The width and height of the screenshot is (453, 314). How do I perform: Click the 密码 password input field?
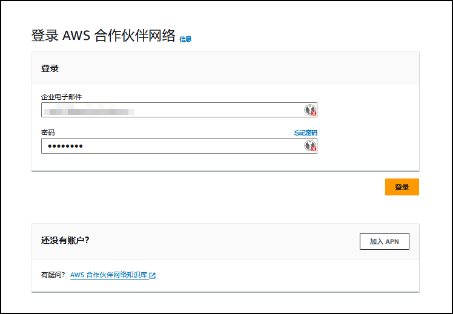(x=179, y=146)
